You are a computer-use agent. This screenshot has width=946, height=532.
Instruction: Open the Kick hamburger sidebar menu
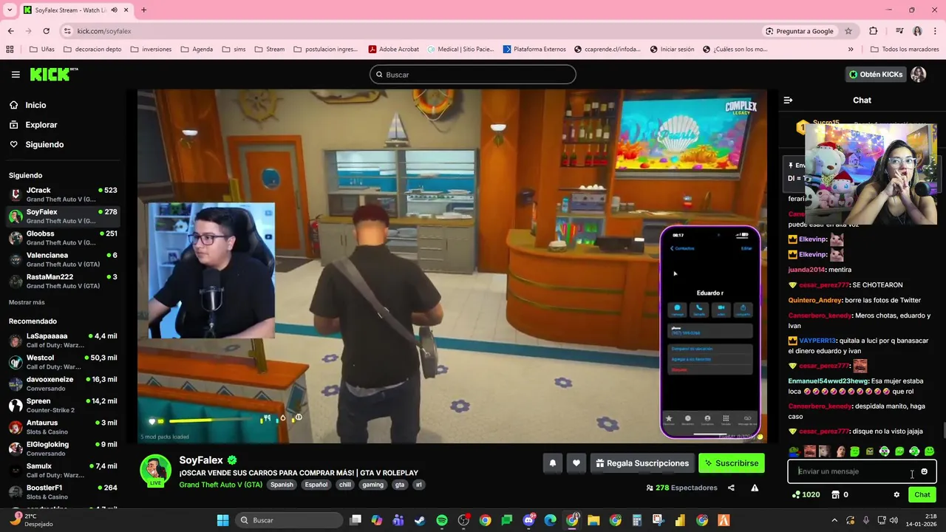click(16, 75)
